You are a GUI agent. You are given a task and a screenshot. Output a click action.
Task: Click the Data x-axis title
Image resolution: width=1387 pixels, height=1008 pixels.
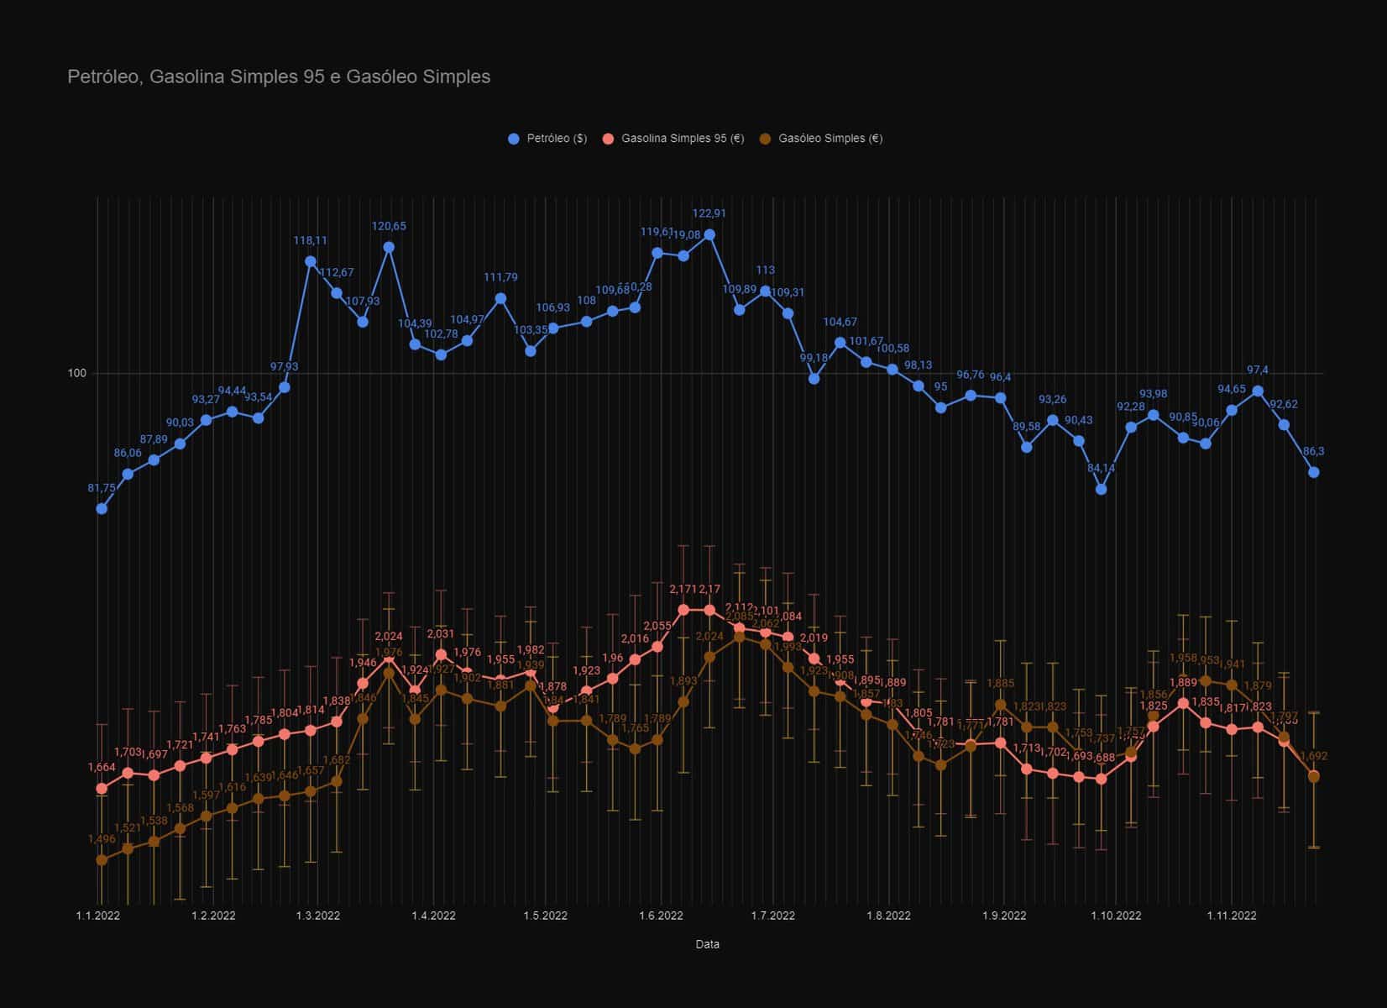pyautogui.click(x=707, y=944)
